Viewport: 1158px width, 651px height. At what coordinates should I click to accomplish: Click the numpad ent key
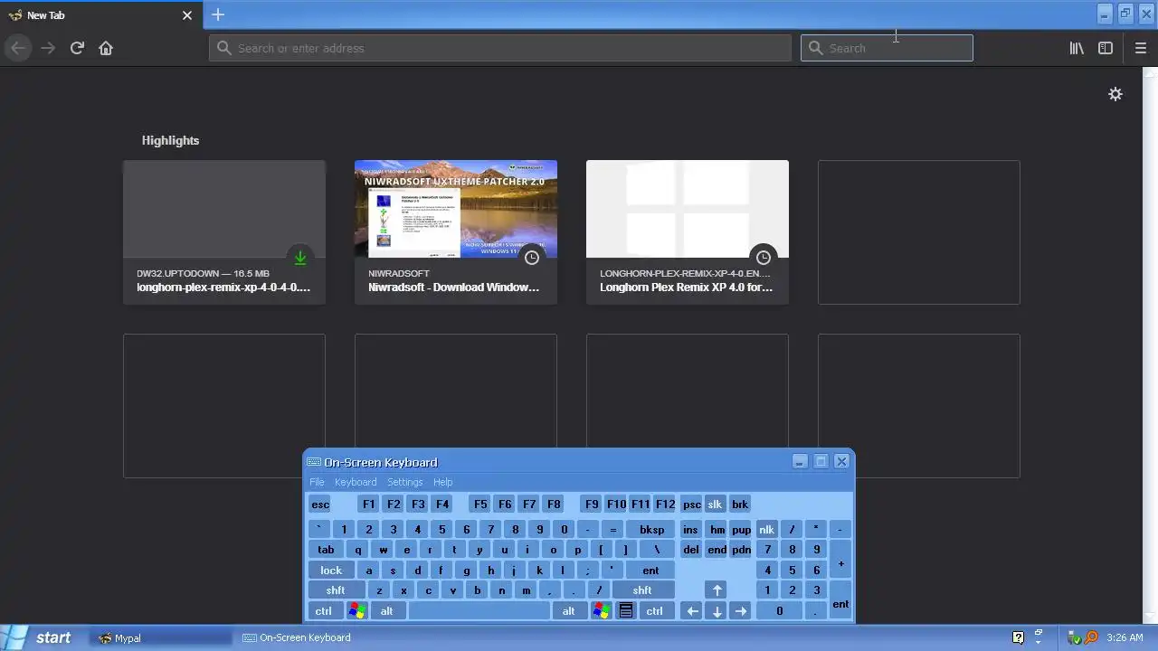[x=840, y=600]
